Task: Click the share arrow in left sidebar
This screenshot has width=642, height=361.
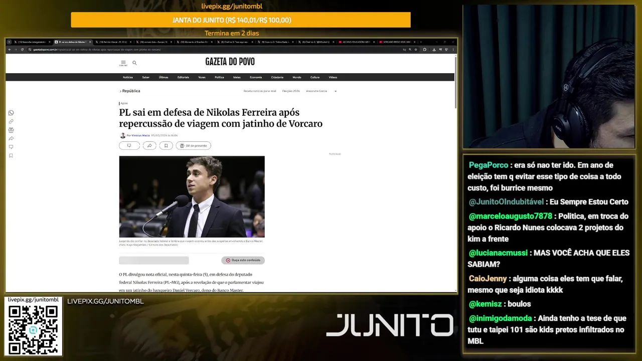Action: [11, 138]
